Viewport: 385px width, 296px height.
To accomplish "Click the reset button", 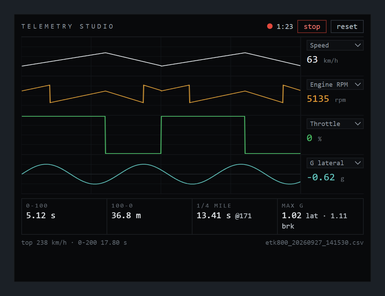I will (x=347, y=26).
